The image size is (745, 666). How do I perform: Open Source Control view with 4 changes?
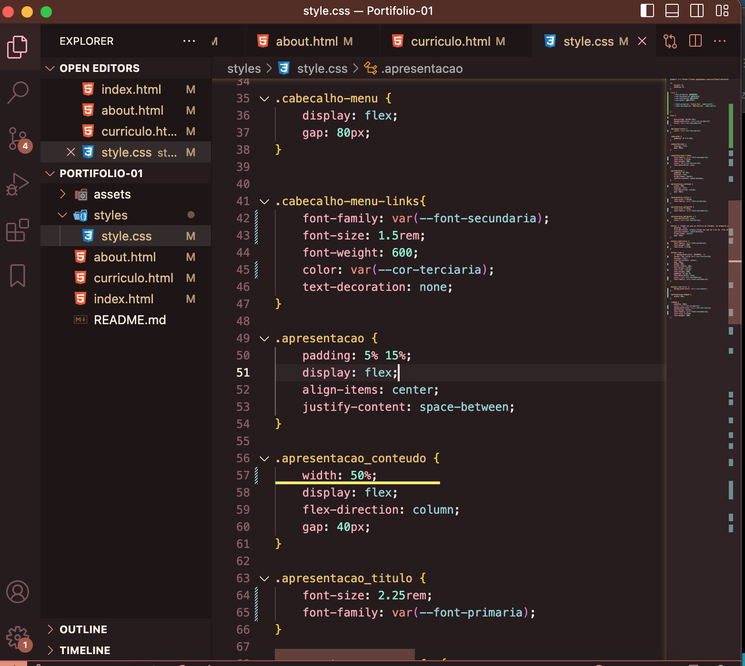(x=20, y=139)
